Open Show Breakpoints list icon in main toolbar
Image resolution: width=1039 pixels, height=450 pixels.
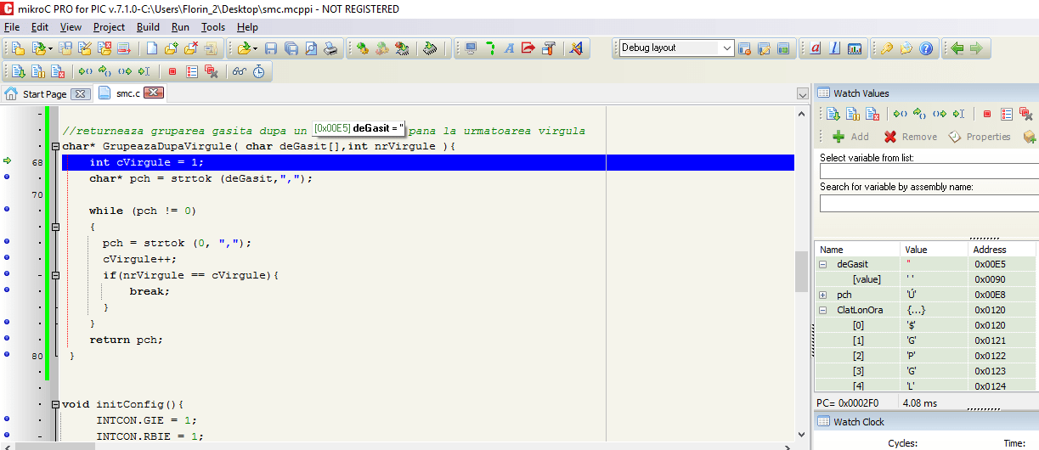[192, 72]
